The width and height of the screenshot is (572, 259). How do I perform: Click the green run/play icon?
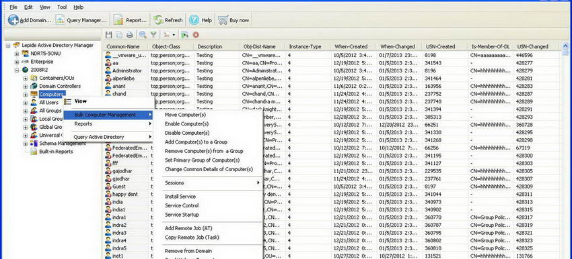[x=185, y=35]
